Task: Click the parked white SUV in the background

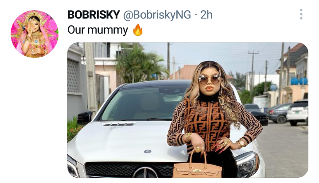Action: tap(297, 112)
